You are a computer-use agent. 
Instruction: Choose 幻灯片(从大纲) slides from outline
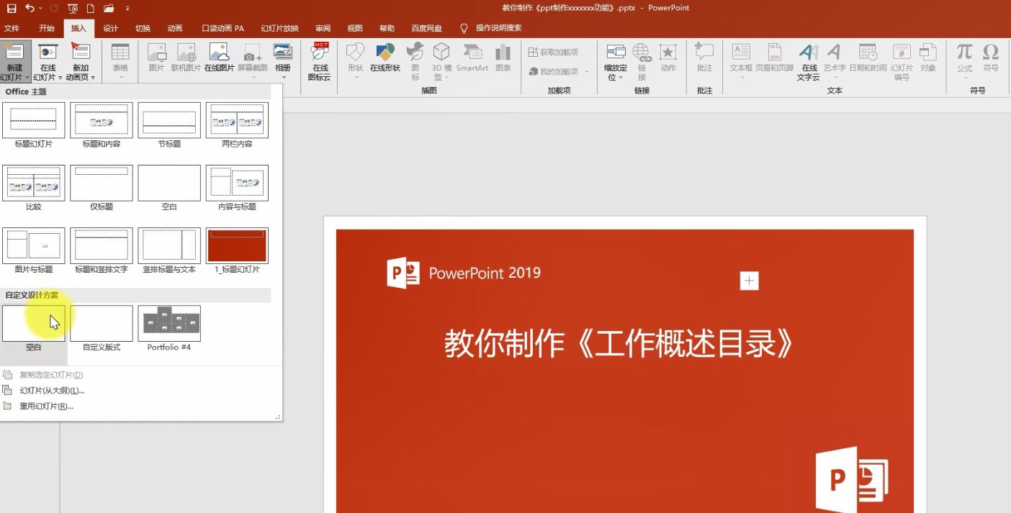coord(52,391)
